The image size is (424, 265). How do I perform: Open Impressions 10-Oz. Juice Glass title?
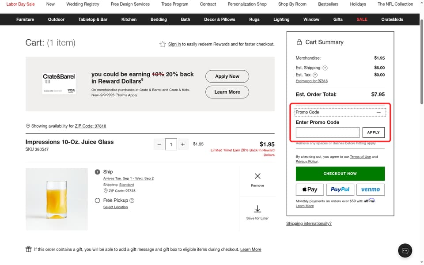(69, 142)
